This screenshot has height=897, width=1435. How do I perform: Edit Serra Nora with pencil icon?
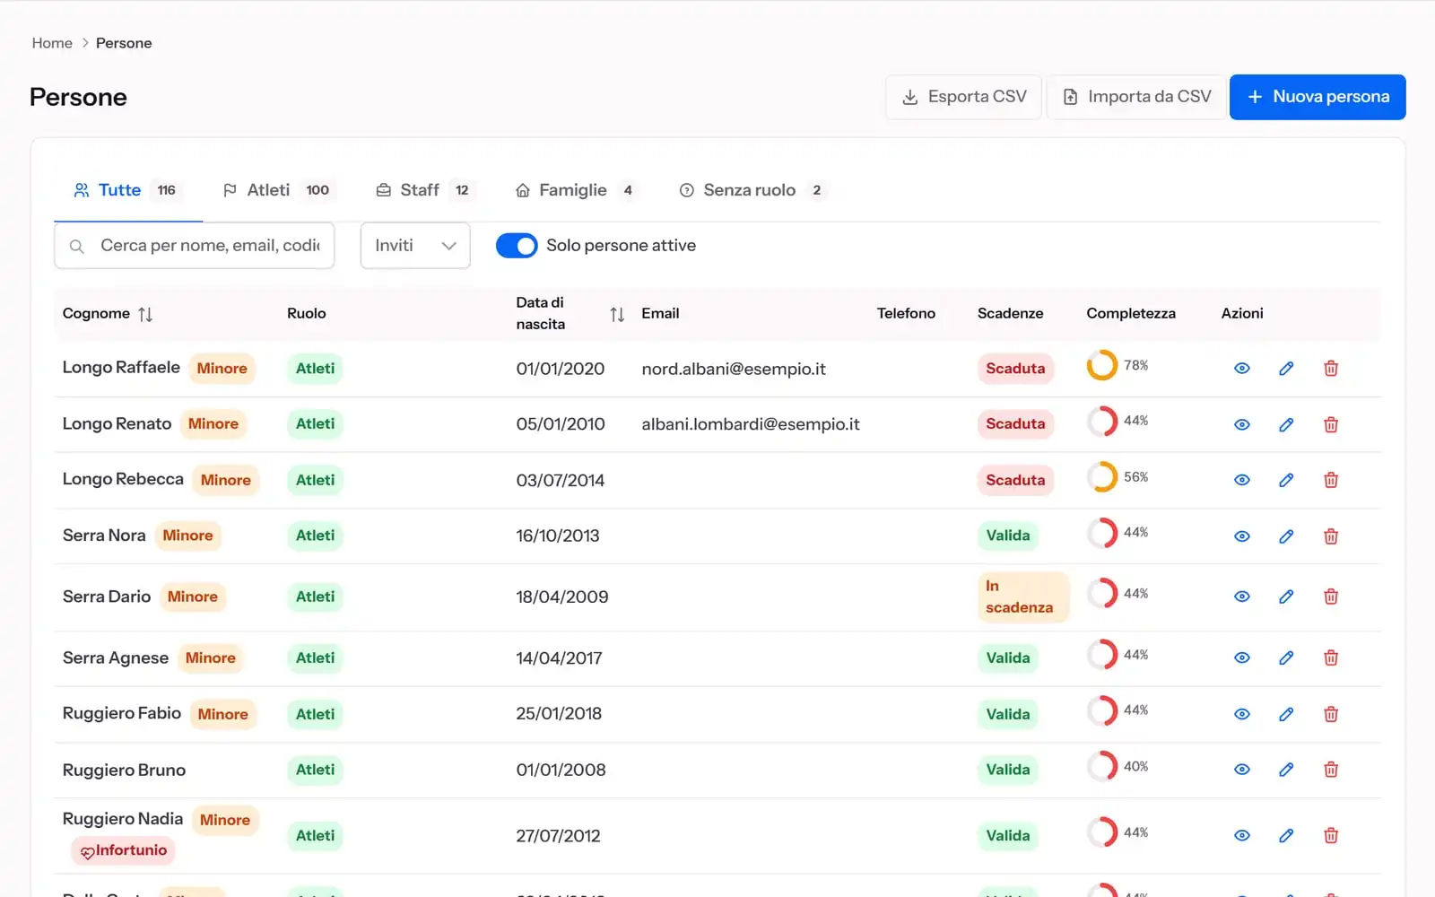pos(1286,536)
